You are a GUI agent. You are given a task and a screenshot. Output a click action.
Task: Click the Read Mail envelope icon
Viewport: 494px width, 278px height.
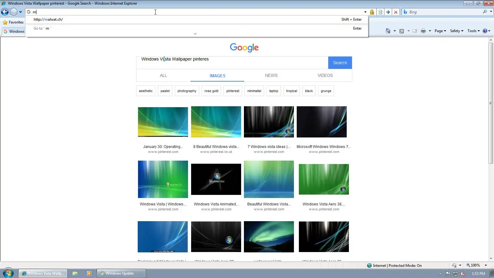(415, 31)
